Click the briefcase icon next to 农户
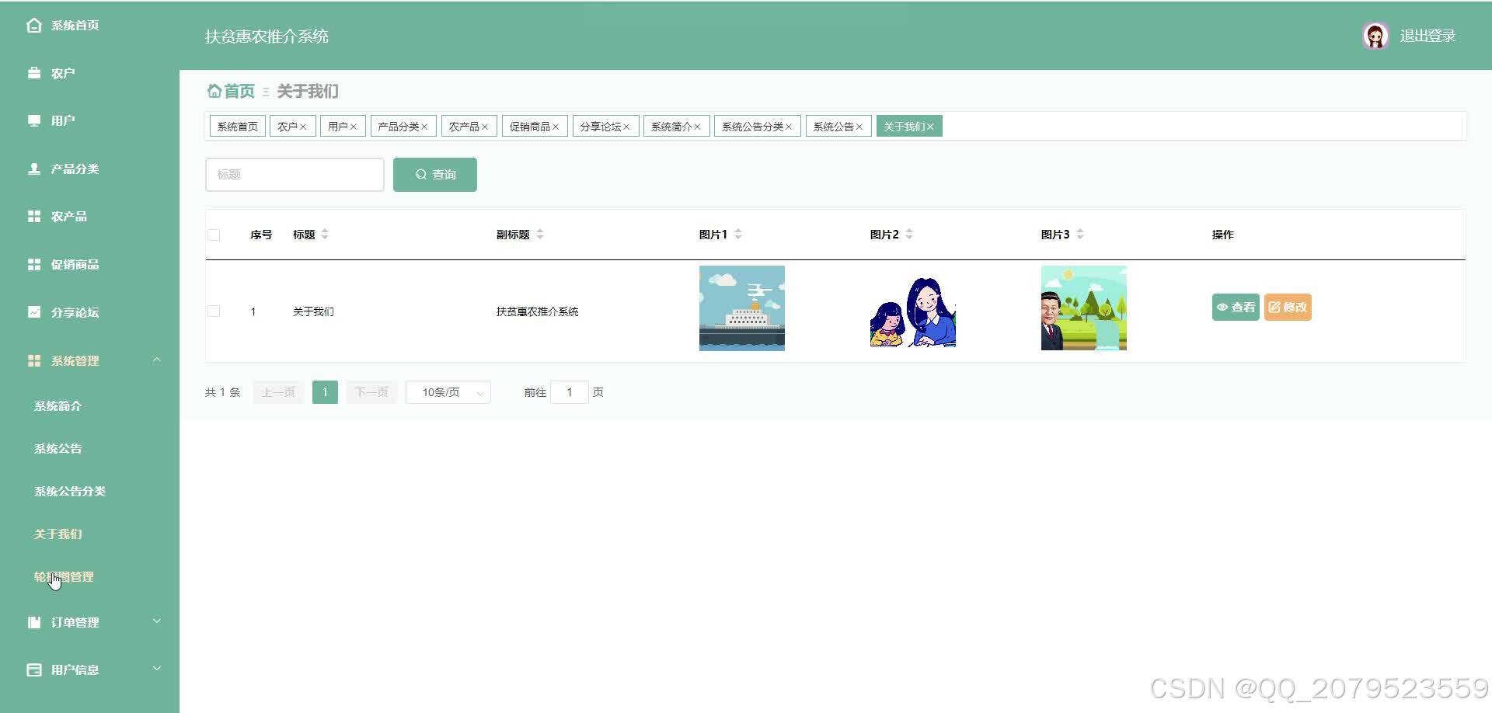The image size is (1492, 713). coord(34,73)
